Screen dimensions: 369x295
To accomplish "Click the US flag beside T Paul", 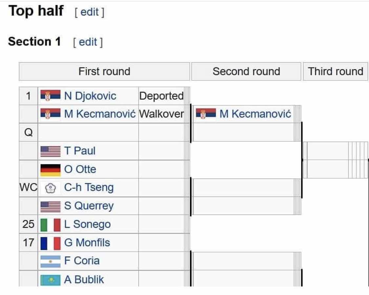I will point(51,151).
